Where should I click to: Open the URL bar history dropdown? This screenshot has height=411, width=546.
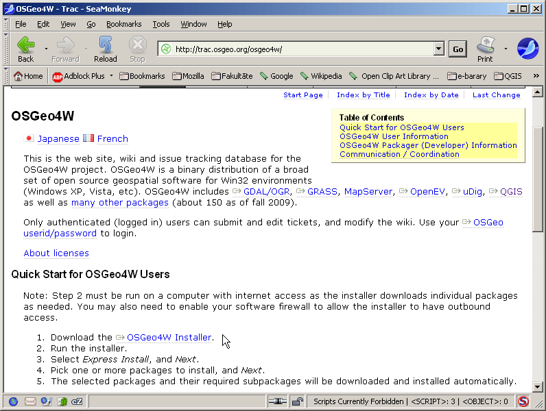tap(439, 49)
